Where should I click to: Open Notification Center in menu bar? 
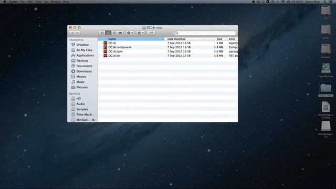(x=331, y=2)
